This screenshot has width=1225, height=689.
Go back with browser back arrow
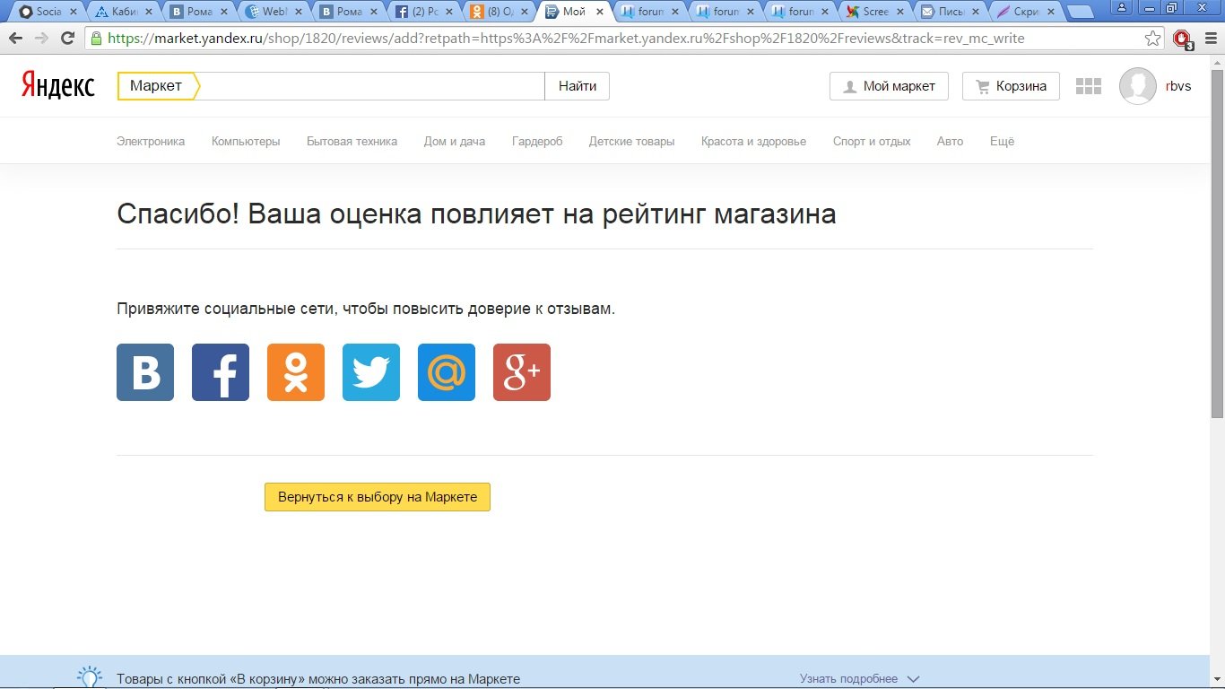(x=15, y=39)
